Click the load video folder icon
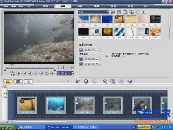 point(113,12)
